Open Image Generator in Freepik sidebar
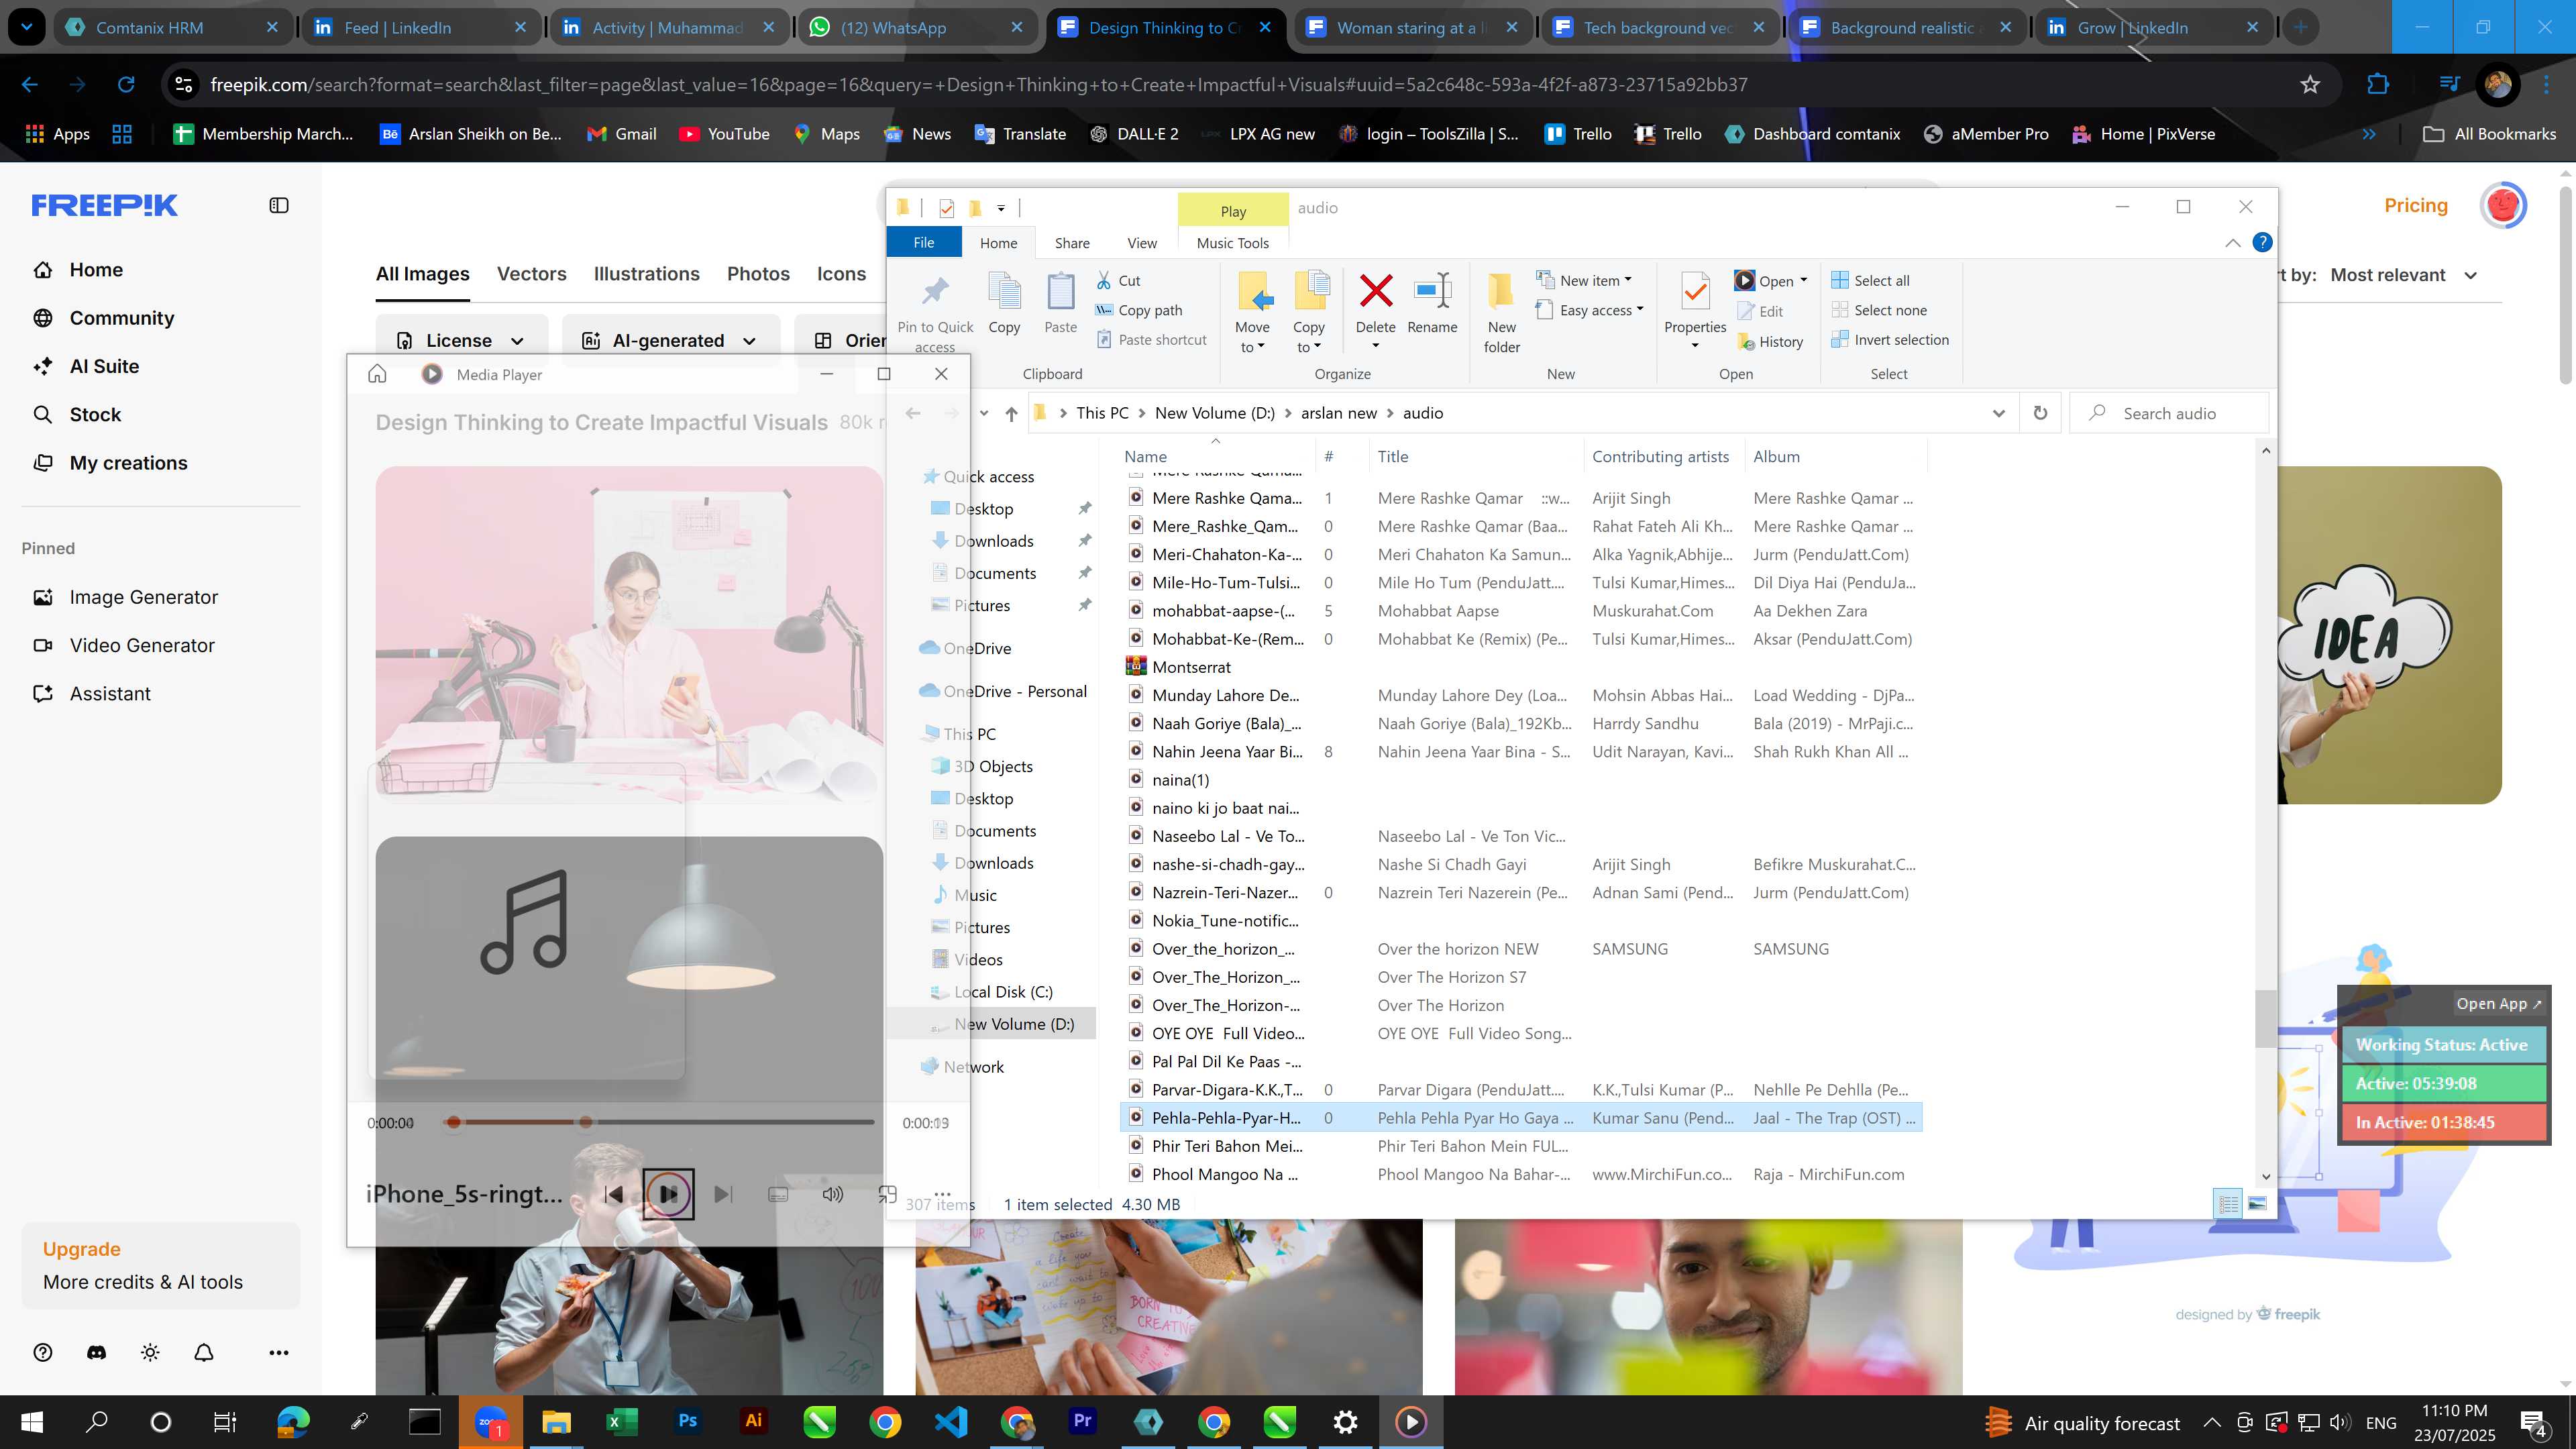2576x1449 pixels. pos(143,597)
